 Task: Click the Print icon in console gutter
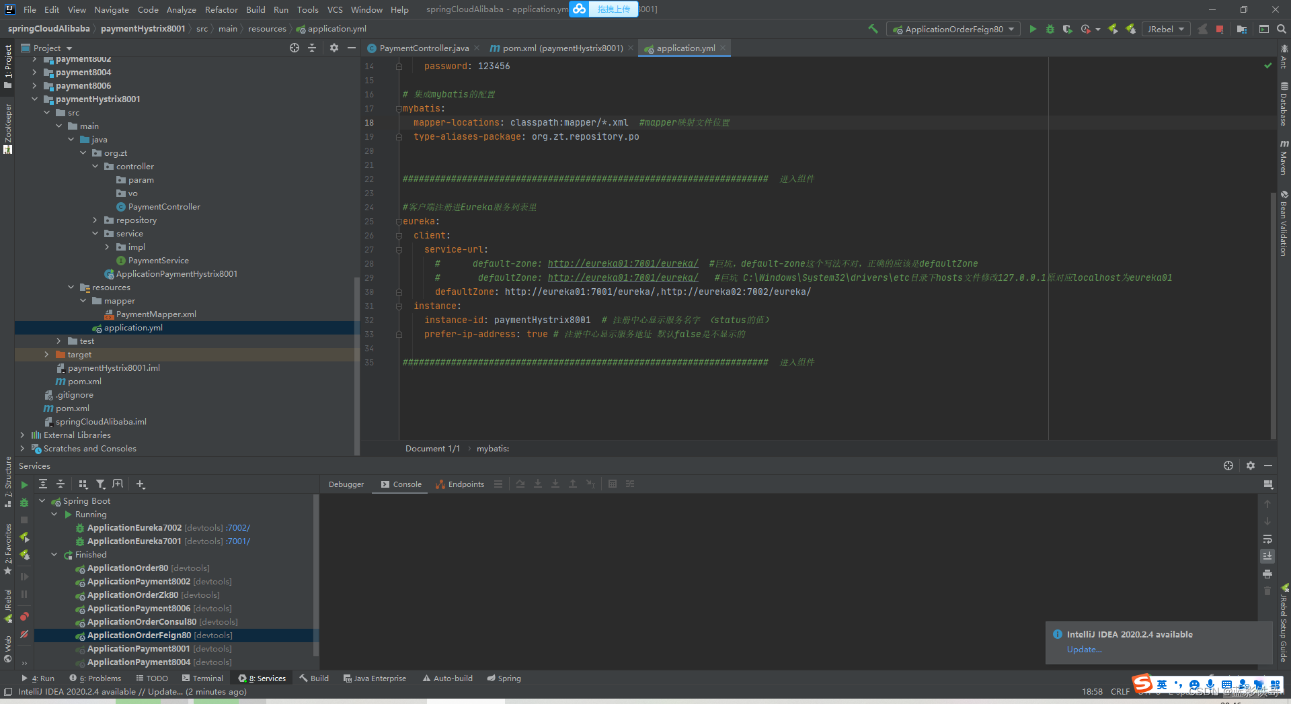[x=1267, y=574]
